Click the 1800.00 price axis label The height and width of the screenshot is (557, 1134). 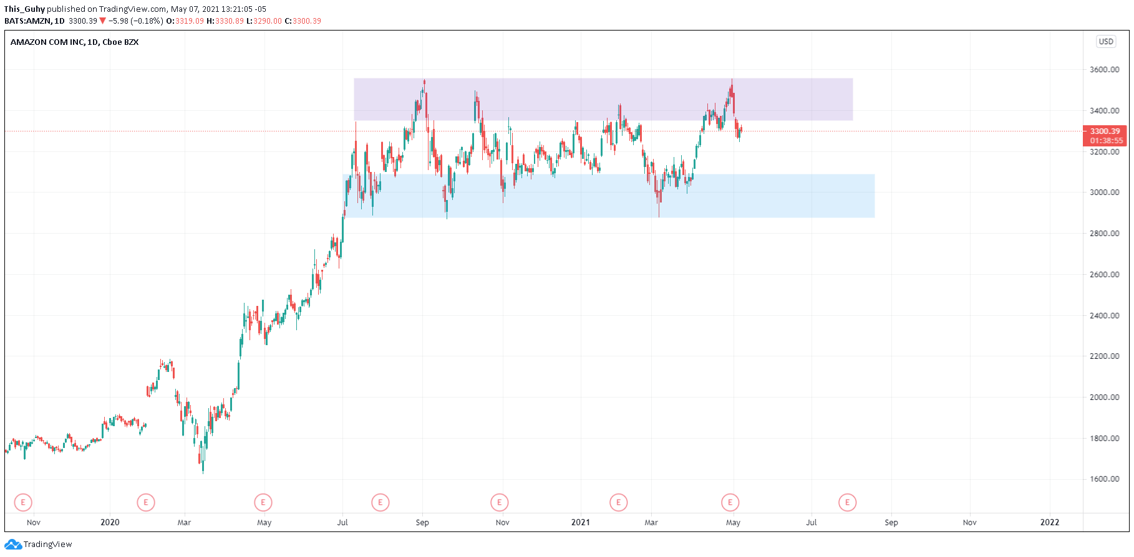click(1105, 439)
